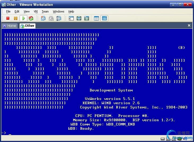Click the 'Memory Size: 0x9f00000.' text
Screen dimensions: 194x142
tap(100, 120)
